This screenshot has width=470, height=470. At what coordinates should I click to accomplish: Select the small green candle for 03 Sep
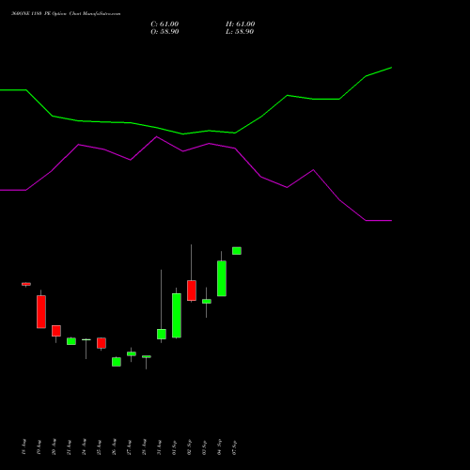[207, 301]
